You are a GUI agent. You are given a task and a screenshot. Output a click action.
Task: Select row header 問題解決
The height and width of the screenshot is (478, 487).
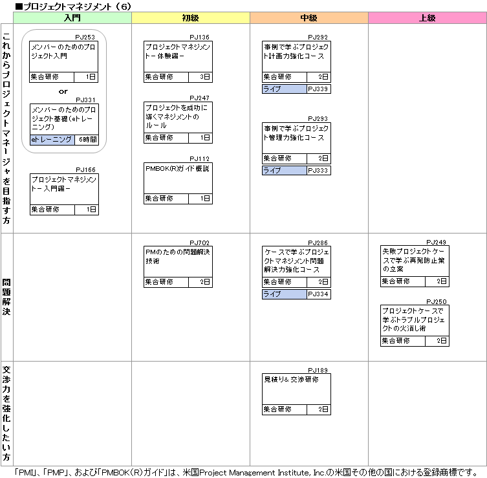[x=6, y=298]
